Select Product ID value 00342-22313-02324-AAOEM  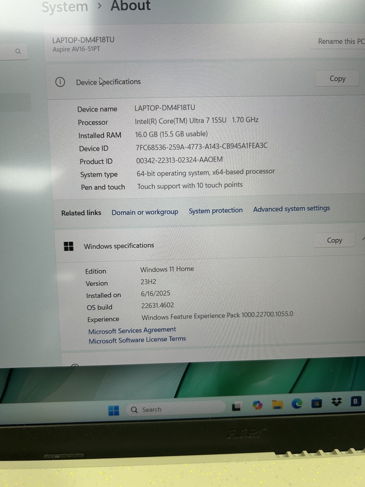click(180, 160)
